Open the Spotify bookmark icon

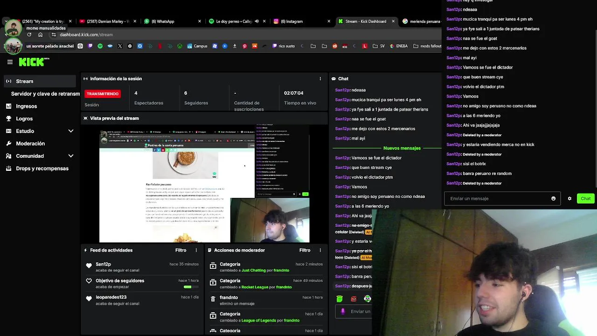click(x=100, y=46)
